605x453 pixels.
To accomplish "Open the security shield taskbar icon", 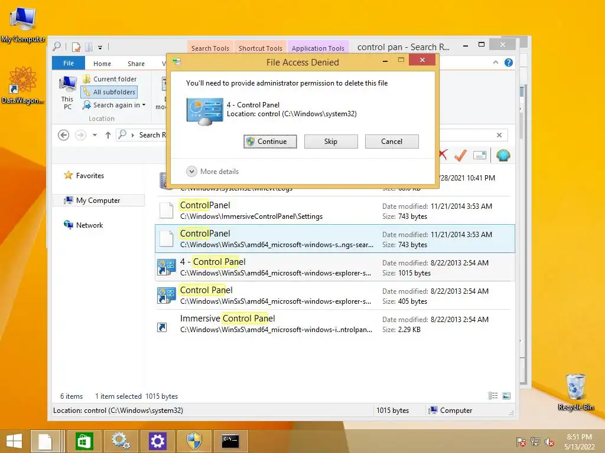I will [194, 441].
